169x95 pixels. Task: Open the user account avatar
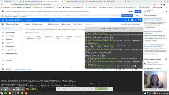click(x=139, y=20)
